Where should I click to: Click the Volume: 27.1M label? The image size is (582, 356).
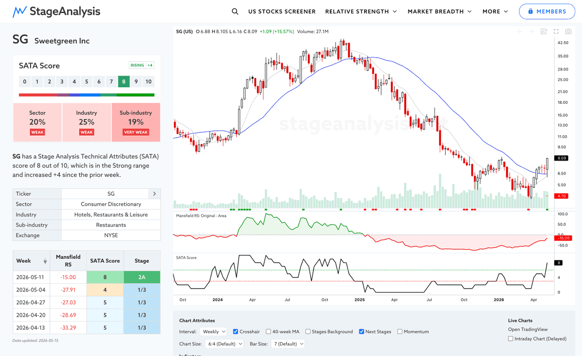(x=312, y=32)
